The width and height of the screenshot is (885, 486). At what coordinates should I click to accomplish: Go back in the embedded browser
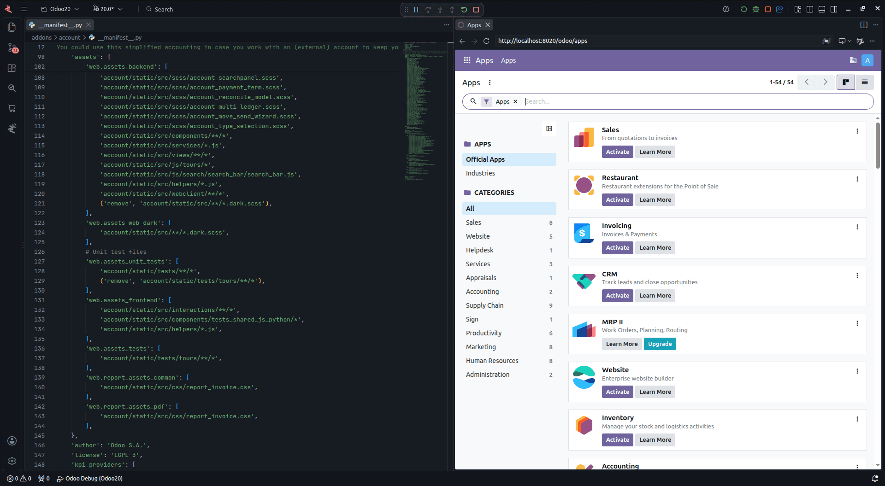(x=462, y=41)
